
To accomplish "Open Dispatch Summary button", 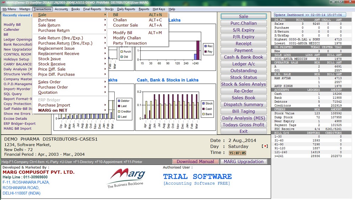I will click(x=244, y=104).
